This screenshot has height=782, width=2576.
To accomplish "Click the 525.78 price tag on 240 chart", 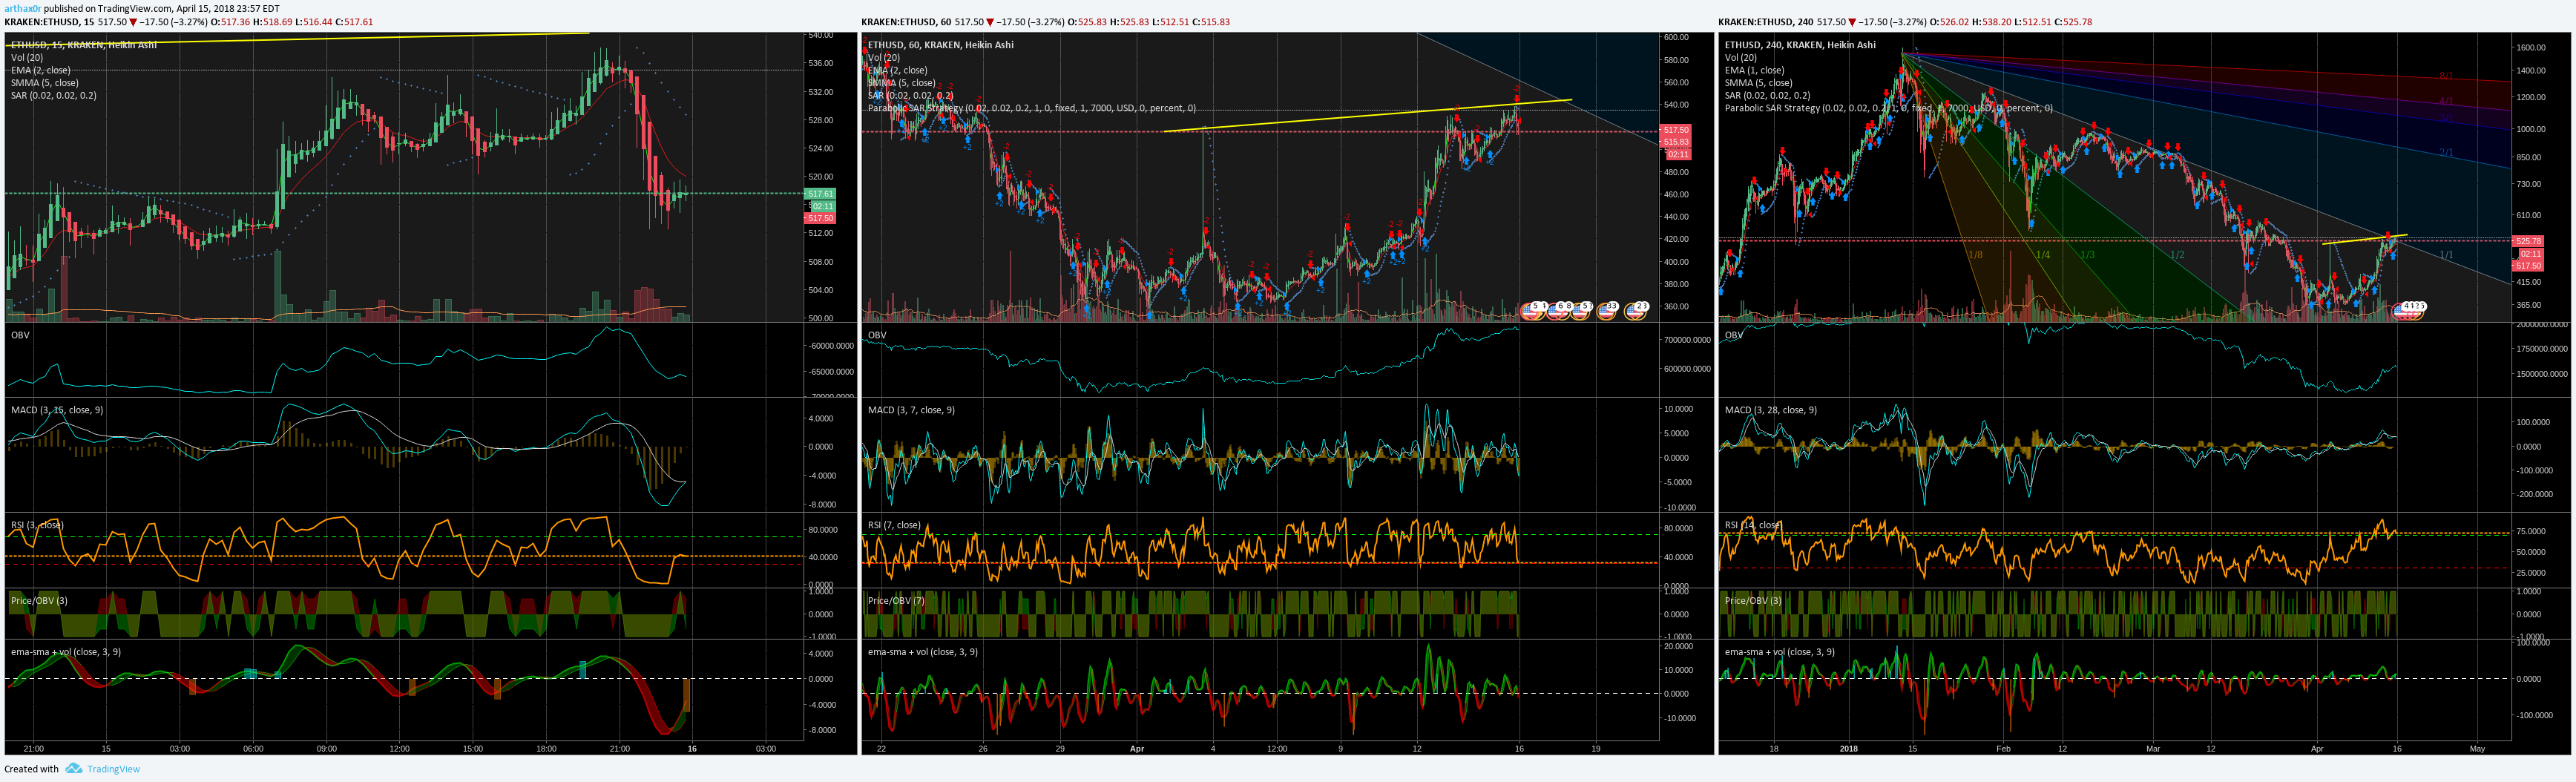I will pyautogui.click(x=2528, y=241).
